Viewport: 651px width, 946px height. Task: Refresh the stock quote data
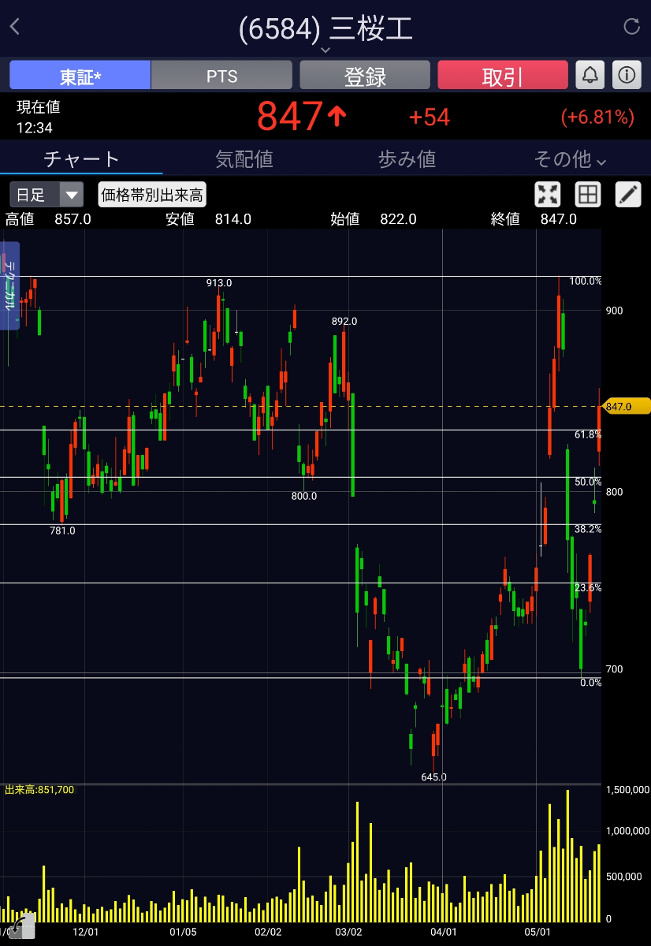(631, 27)
